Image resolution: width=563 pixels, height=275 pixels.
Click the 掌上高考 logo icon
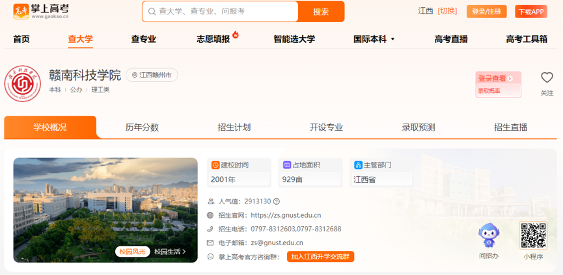coord(21,12)
